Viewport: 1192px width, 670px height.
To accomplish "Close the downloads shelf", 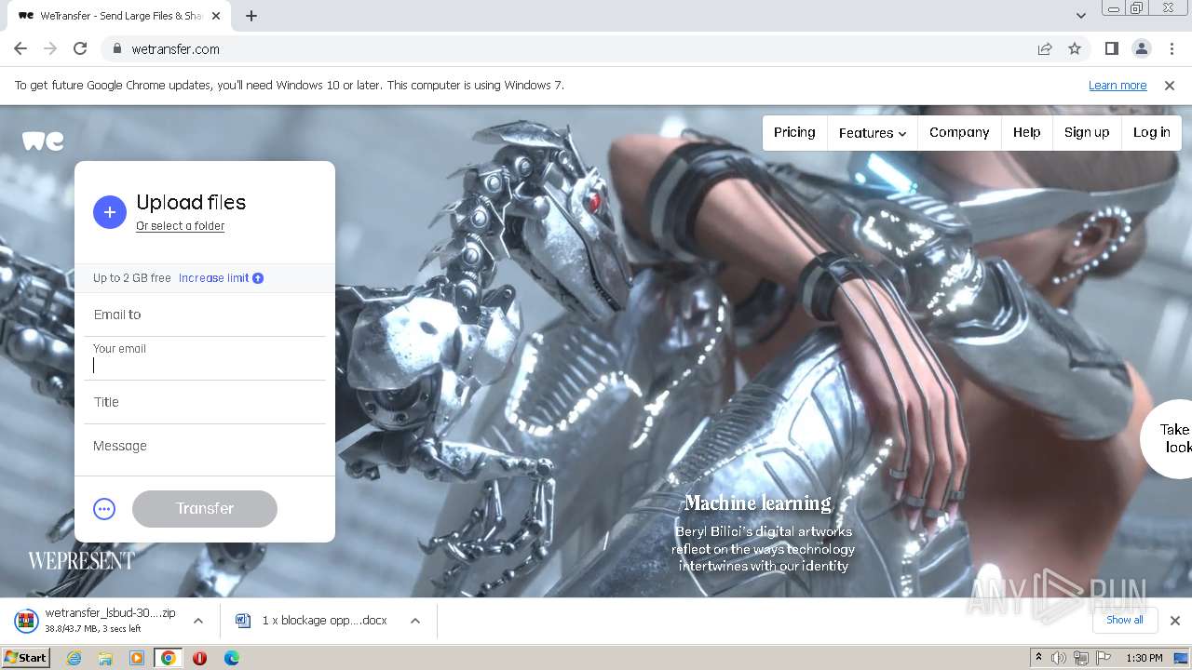I will click(x=1175, y=621).
